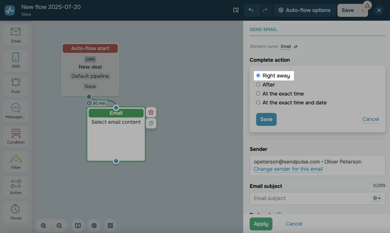Add a Pause element from sidebar

coord(16,212)
